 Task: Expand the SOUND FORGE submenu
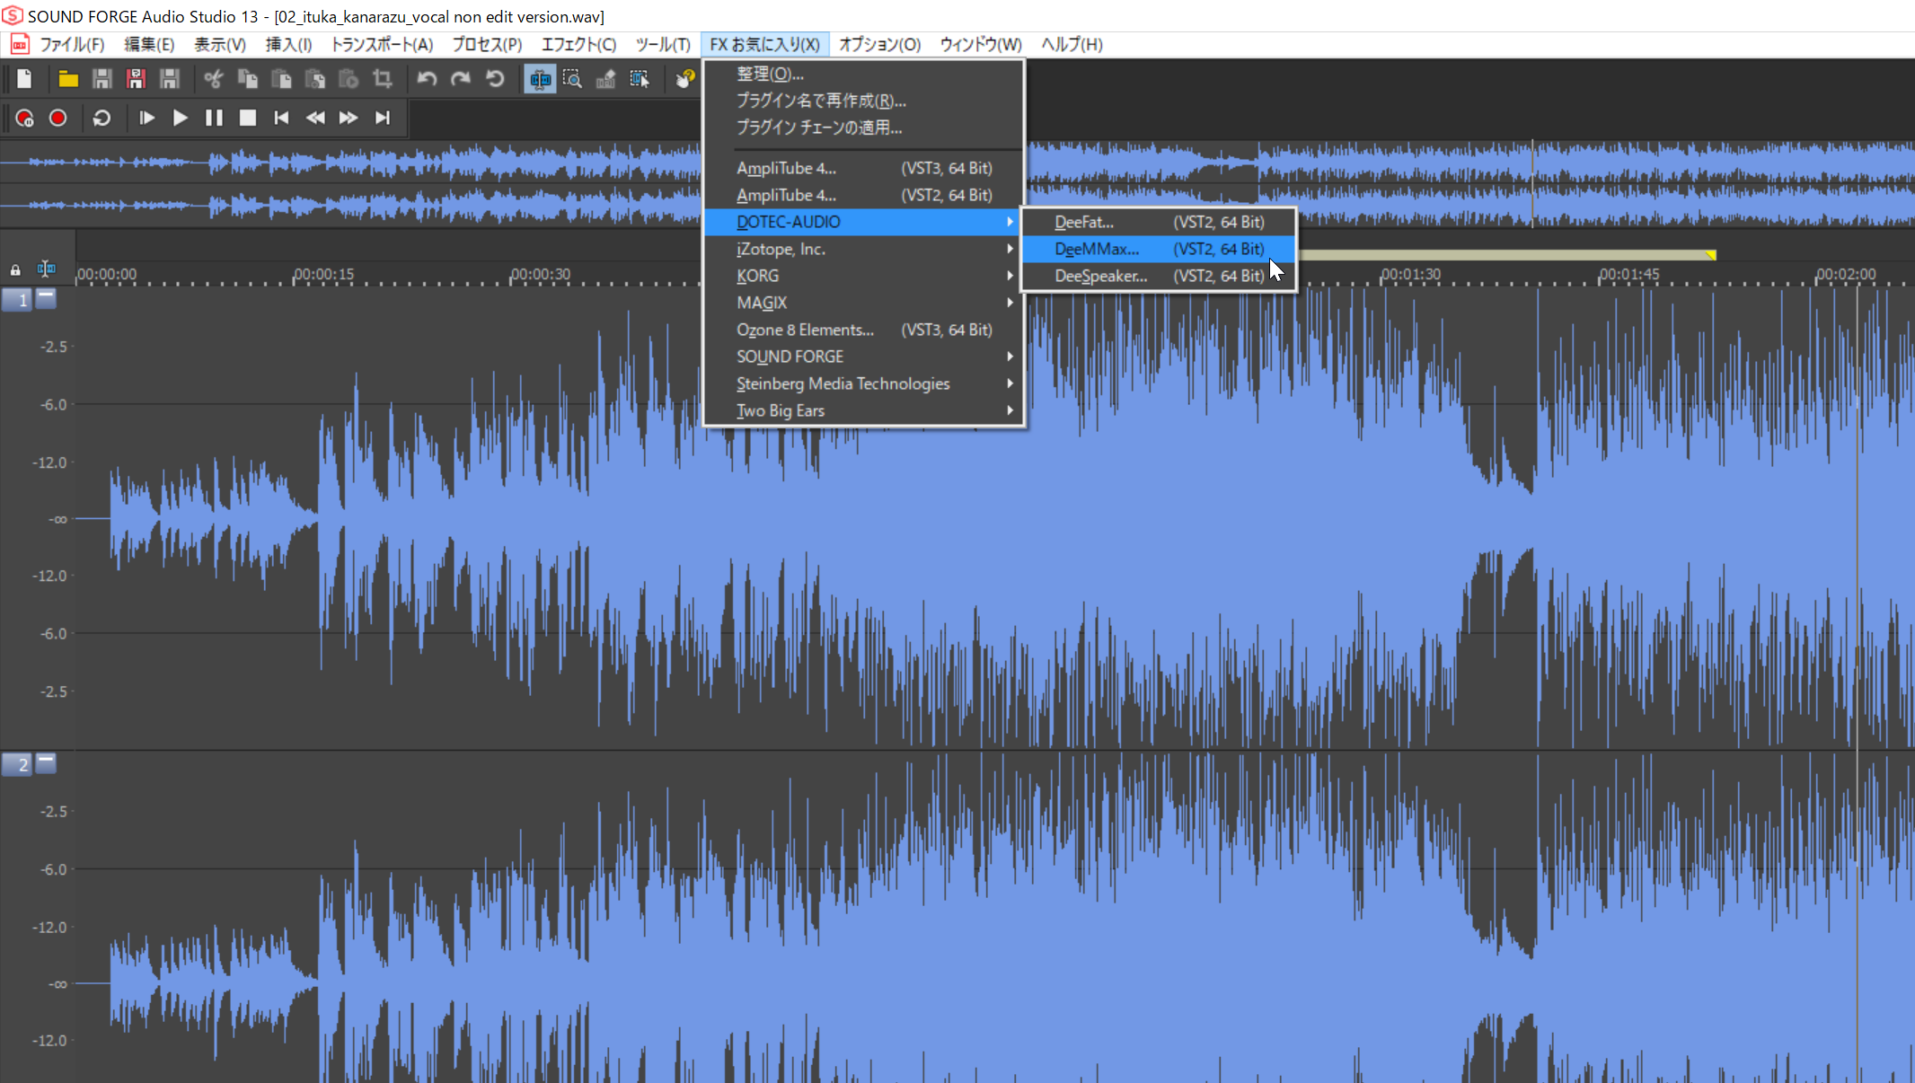point(864,357)
